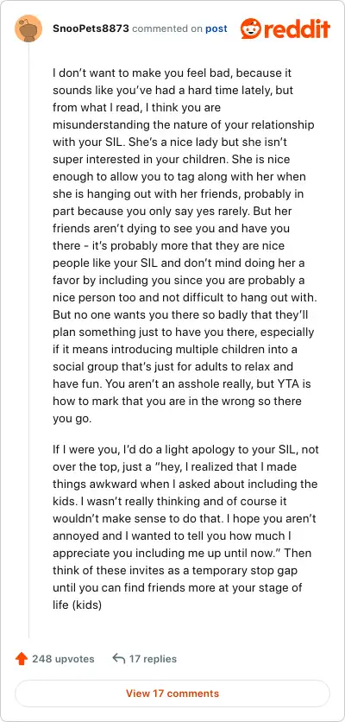Click the reply arrow icon
Screen dimensions: 345x722
point(119,659)
